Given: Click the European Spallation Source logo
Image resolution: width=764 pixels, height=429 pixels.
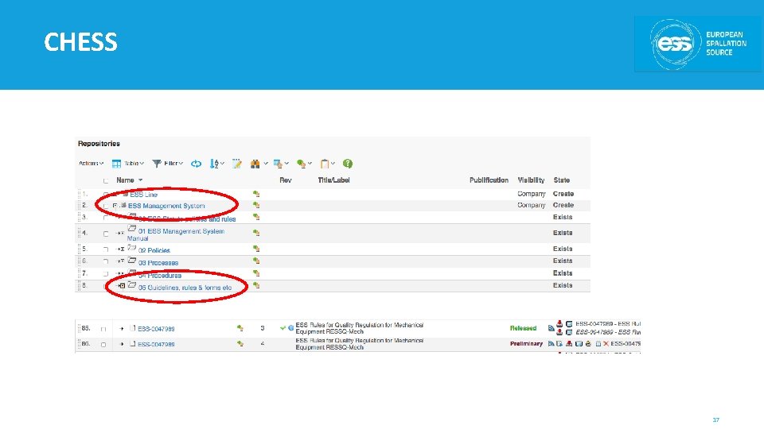Looking at the screenshot, I should click(x=698, y=44).
